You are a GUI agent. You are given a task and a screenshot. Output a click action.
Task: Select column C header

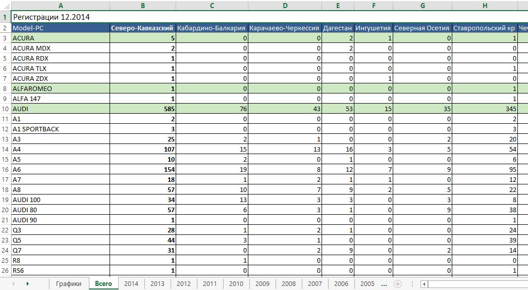pyautogui.click(x=212, y=6)
